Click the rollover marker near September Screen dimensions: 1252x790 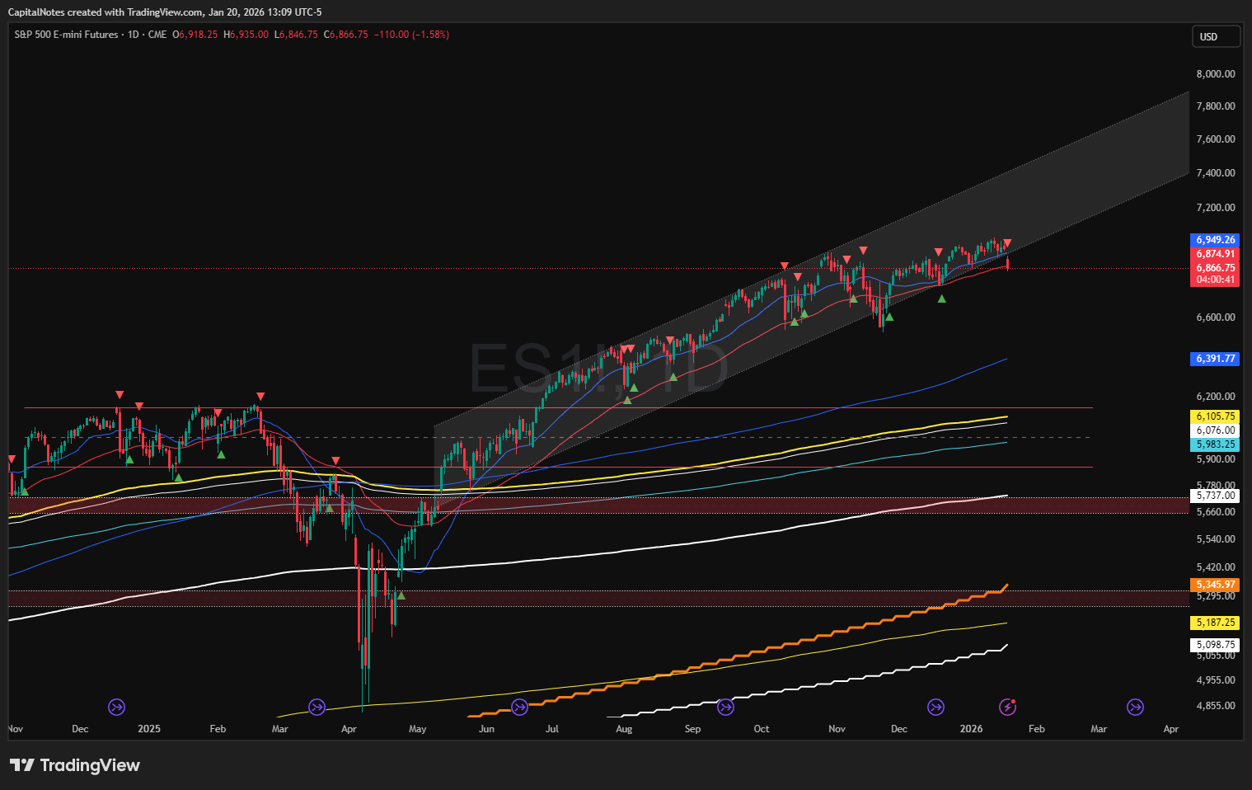pos(725,707)
